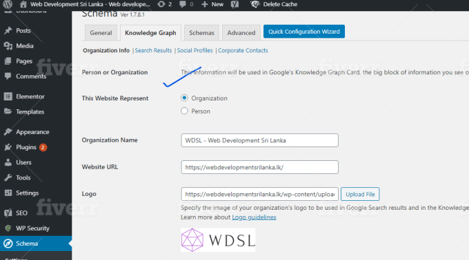Open the WordPress logo menu
This screenshot has width=469, height=260.
click(8, 4)
